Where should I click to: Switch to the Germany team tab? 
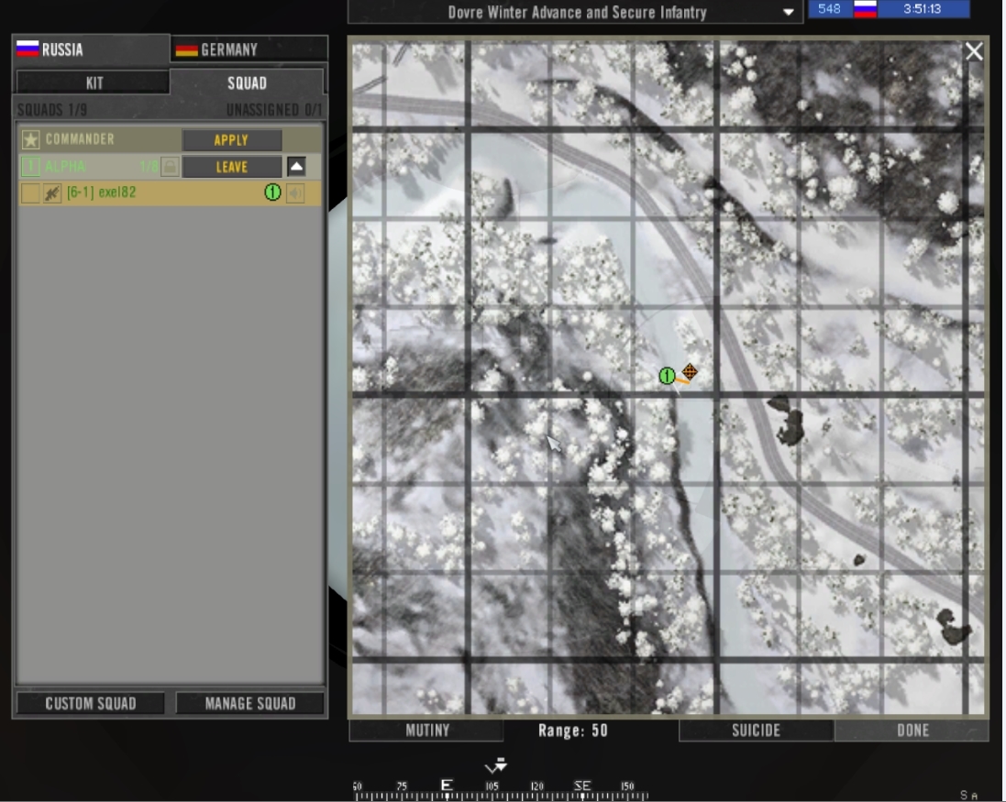(x=249, y=49)
